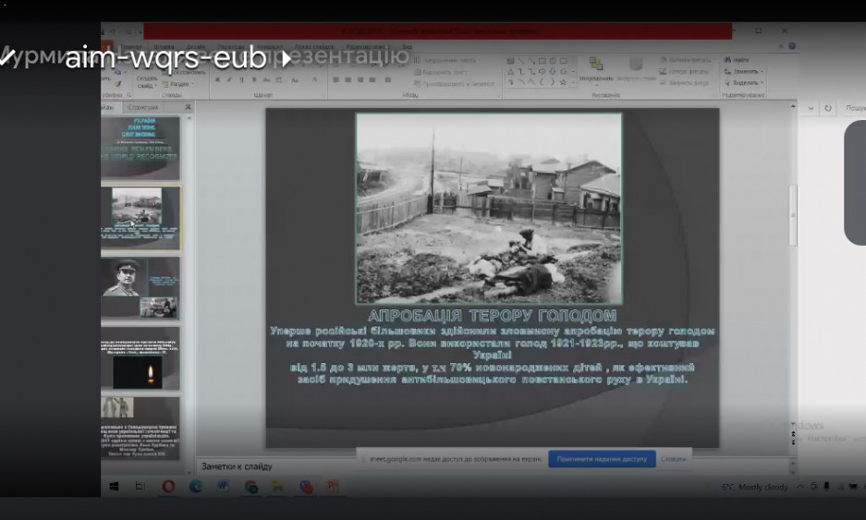Expand the shapes gallery
This screenshot has height=520, width=866.
coord(573,83)
